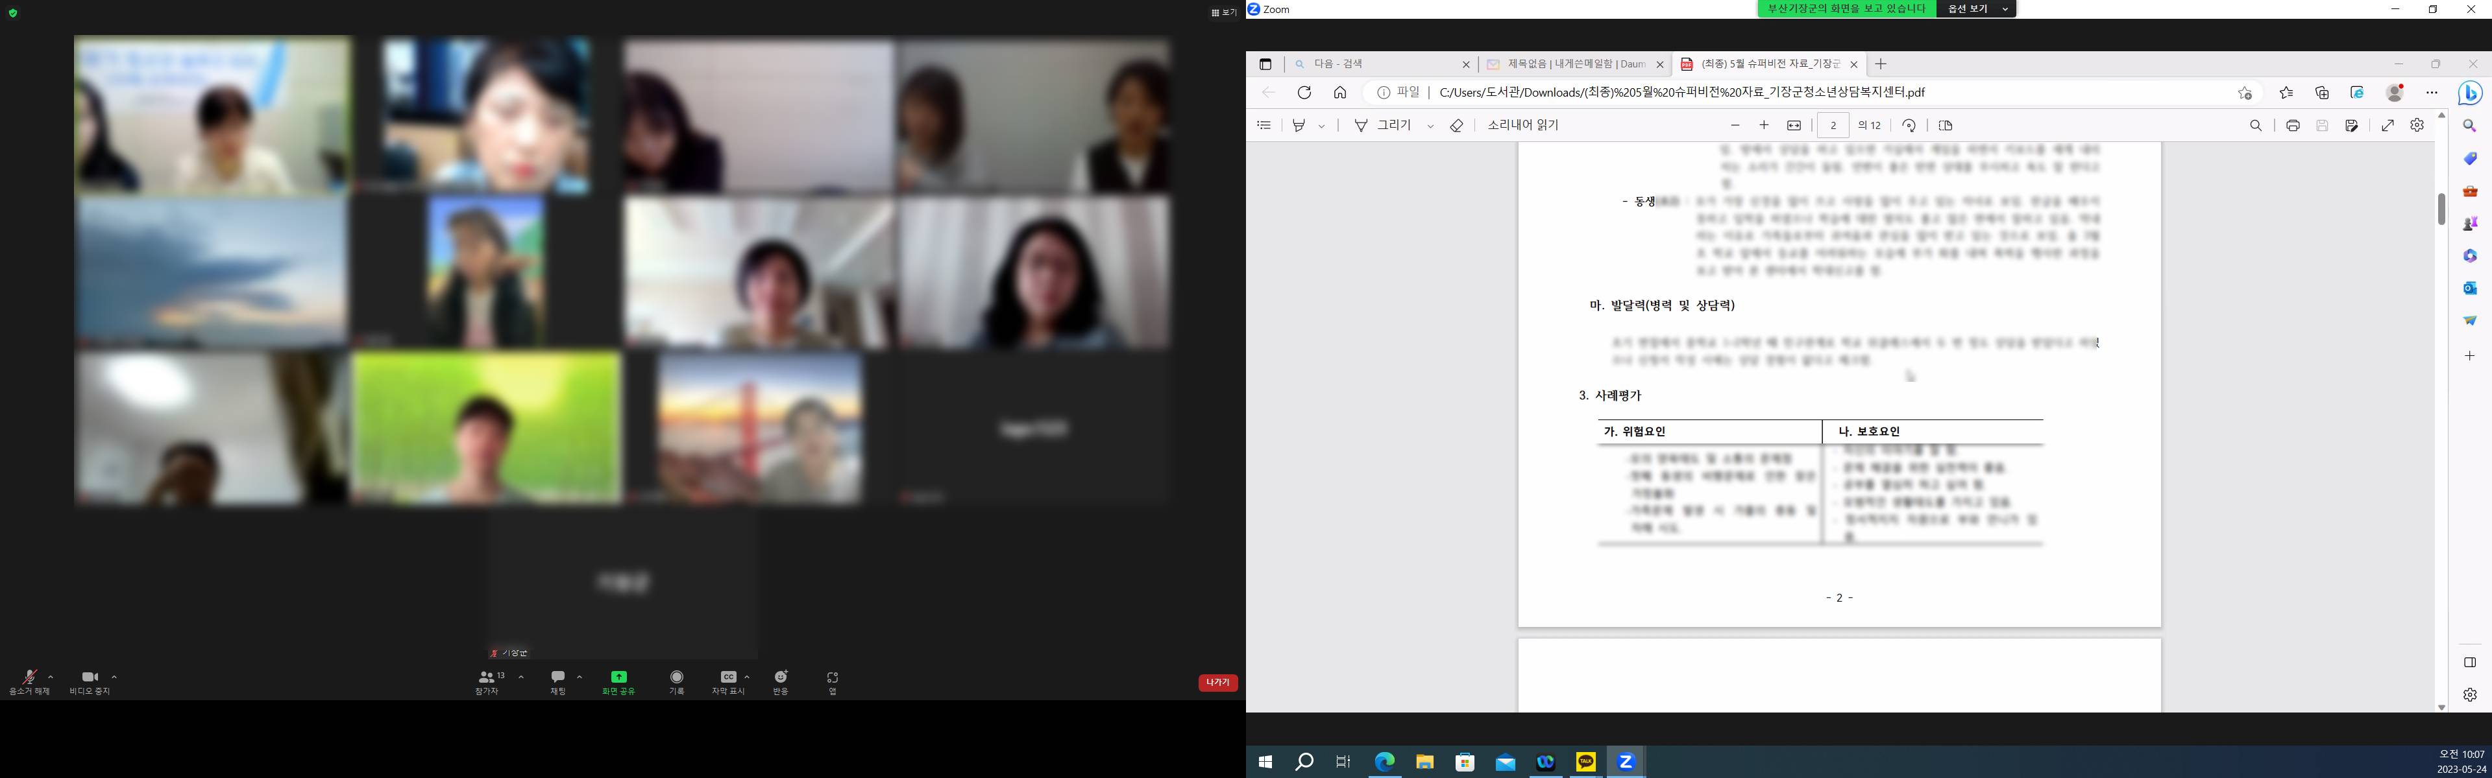
Task: Open Zoom apps (앱) button
Action: click(x=833, y=682)
